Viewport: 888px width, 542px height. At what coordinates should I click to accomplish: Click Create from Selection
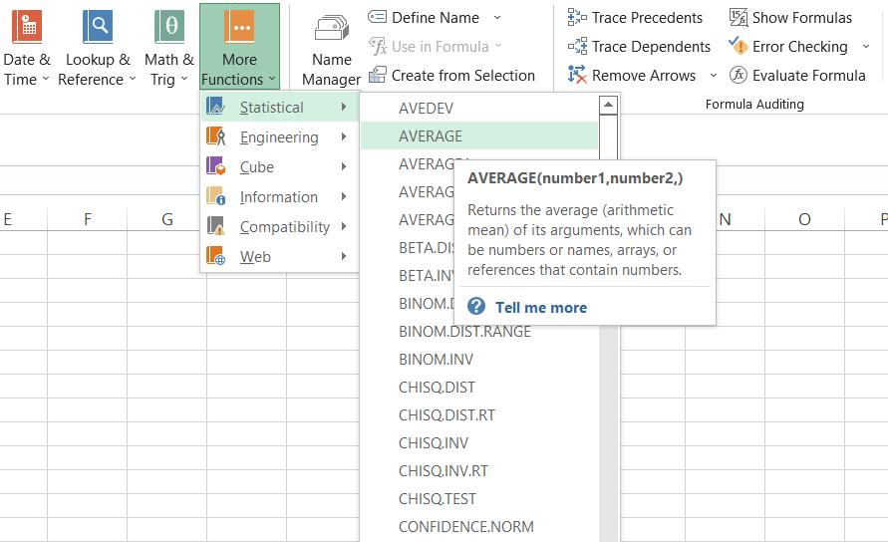point(450,76)
